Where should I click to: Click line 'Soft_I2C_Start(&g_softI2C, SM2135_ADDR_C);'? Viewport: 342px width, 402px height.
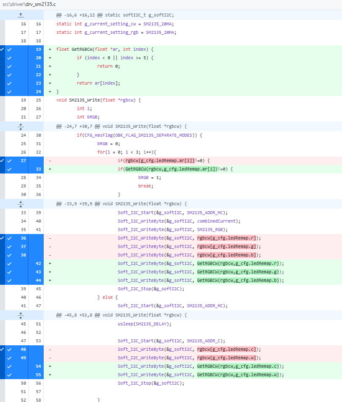171,341
